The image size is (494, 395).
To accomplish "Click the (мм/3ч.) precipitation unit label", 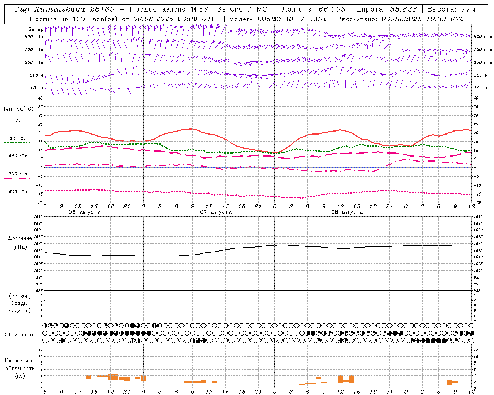I will pos(20,296).
